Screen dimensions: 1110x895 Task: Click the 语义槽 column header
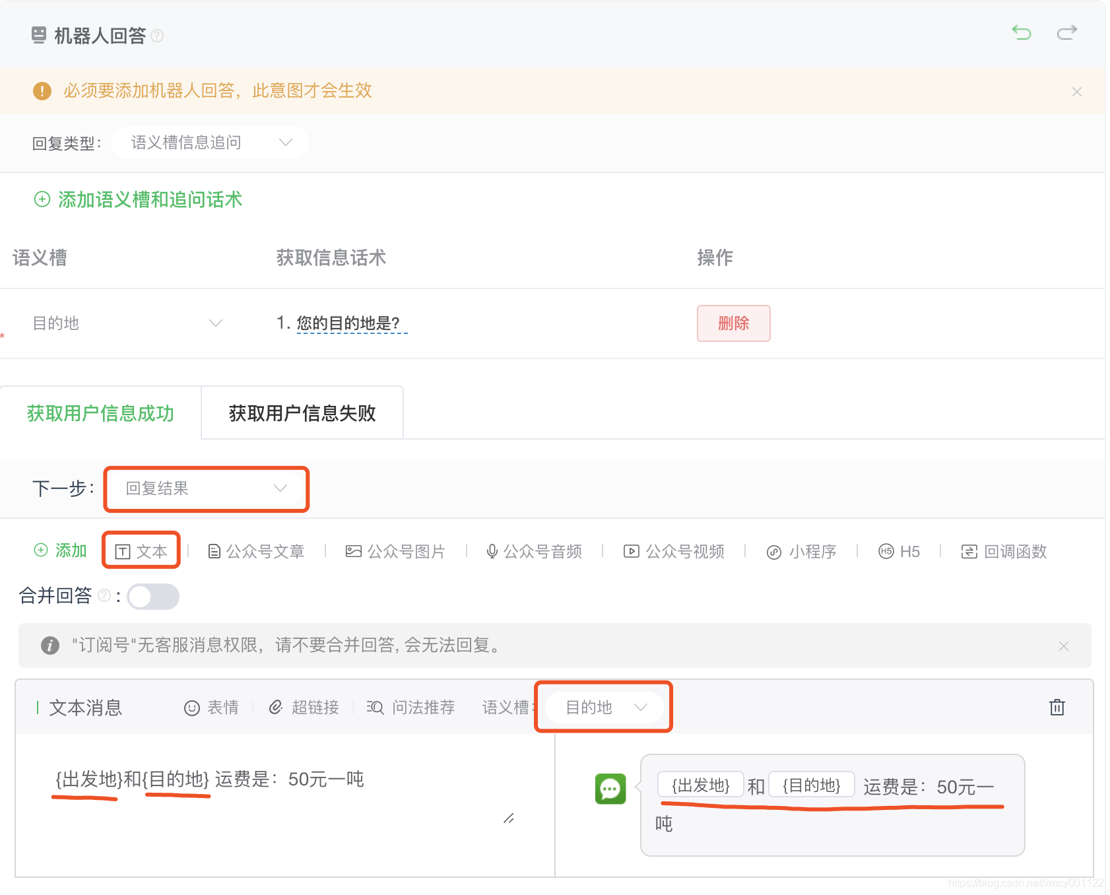40,257
